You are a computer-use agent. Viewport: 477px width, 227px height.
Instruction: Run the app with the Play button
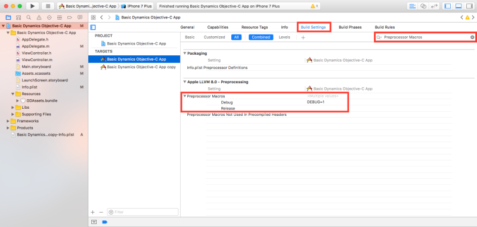coord(32,6)
